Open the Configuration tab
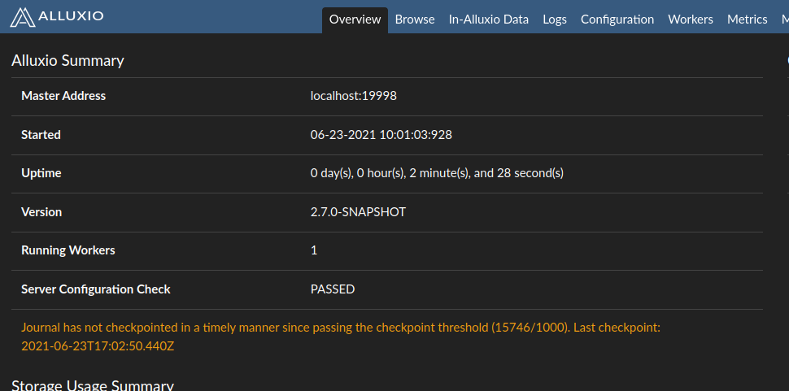This screenshot has height=391, width=789. (617, 20)
